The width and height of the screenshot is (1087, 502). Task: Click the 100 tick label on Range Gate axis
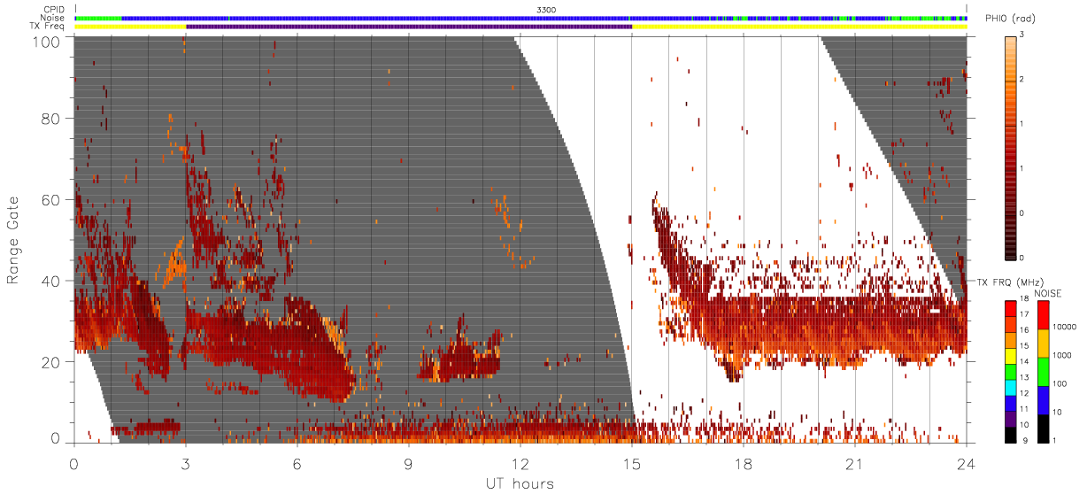48,41
